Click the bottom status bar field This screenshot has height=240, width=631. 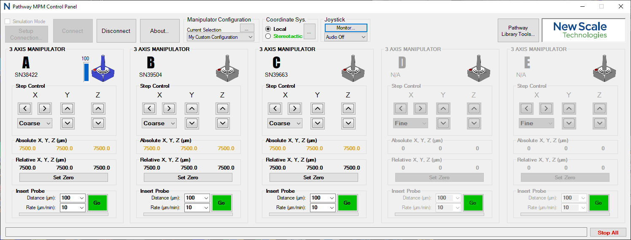tap(296, 232)
